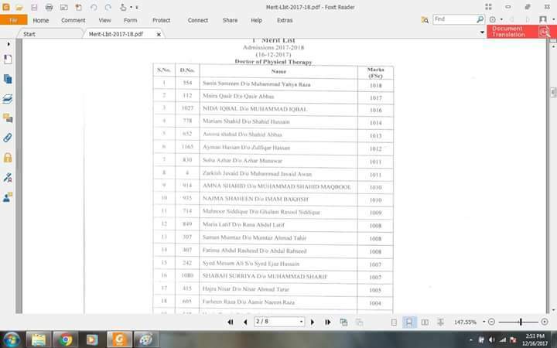The width and height of the screenshot is (557, 348).
Task: Click the zoom in plus button
Action: point(545,322)
